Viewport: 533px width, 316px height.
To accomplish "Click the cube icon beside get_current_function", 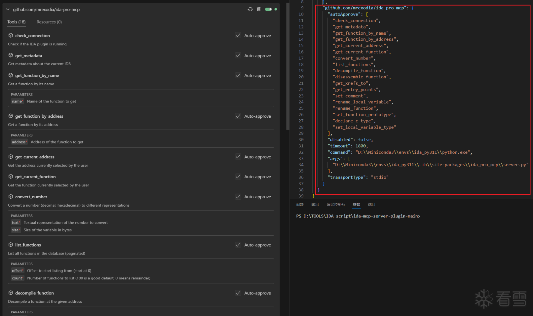I will pyautogui.click(x=11, y=177).
